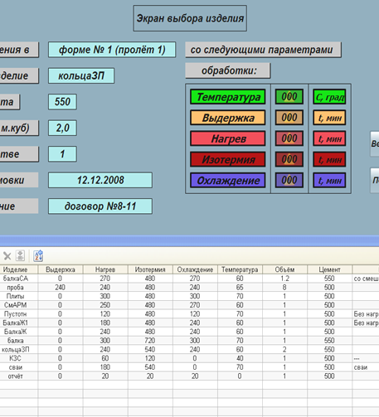Viewport: 379px width, 417px height.
Task: Click the dark red '000' Изотермия value
Action: [x=289, y=159]
